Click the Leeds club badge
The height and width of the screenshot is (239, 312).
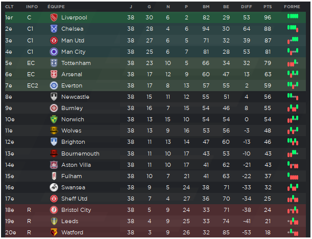point(54,221)
